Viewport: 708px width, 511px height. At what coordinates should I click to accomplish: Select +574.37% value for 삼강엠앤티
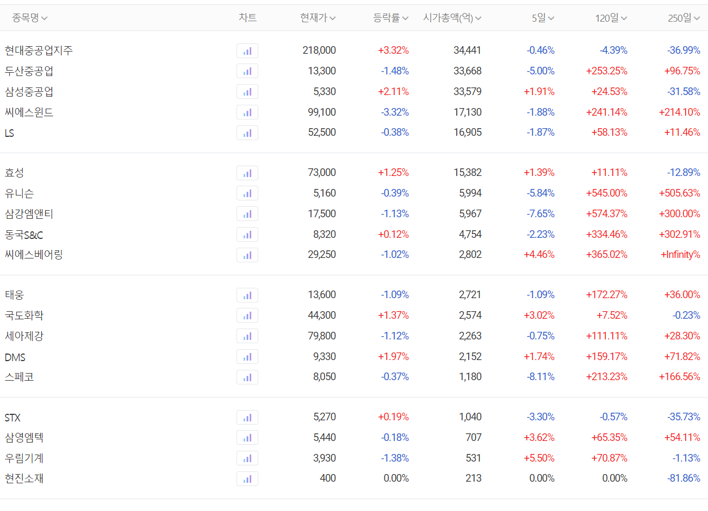point(607,214)
